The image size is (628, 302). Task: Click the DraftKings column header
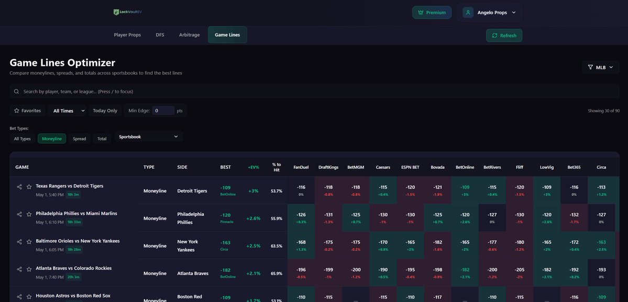click(328, 167)
